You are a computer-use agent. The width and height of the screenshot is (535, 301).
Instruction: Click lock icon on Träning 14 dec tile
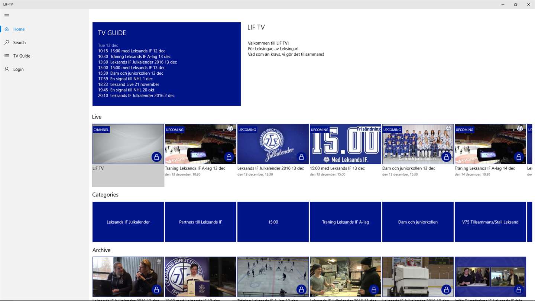tap(519, 157)
